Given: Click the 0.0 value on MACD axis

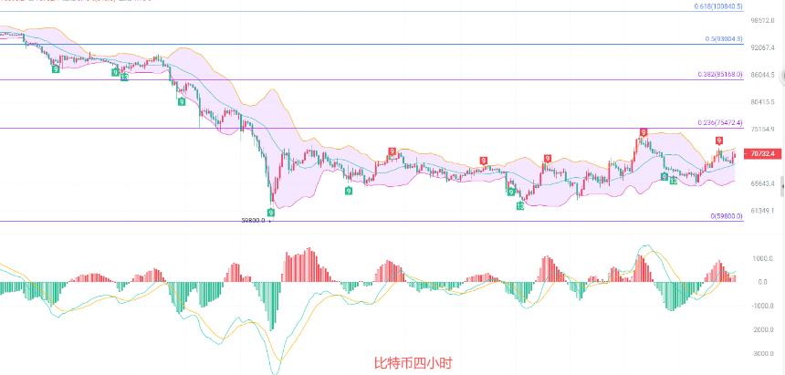Looking at the screenshot, I should 763,282.
